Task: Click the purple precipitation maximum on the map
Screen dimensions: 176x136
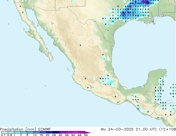Action: (145, 2)
